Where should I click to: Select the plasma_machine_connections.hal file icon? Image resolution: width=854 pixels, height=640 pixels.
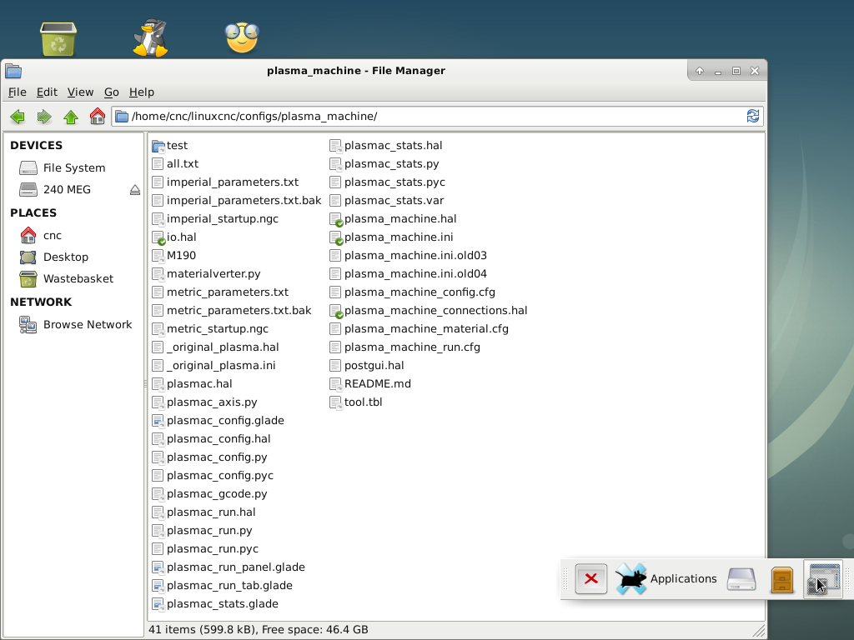335,311
